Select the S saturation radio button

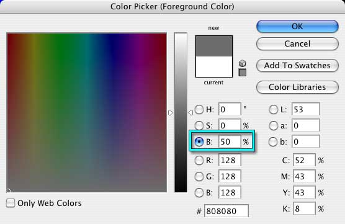(x=199, y=125)
